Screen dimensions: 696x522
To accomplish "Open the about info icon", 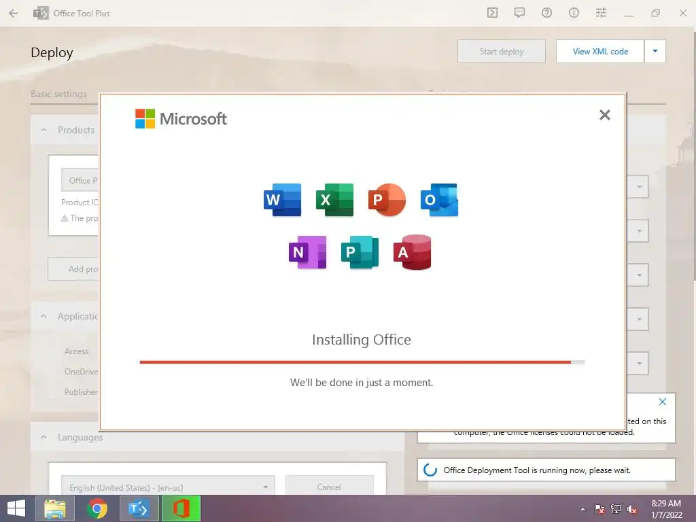I will [x=574, y=13].
